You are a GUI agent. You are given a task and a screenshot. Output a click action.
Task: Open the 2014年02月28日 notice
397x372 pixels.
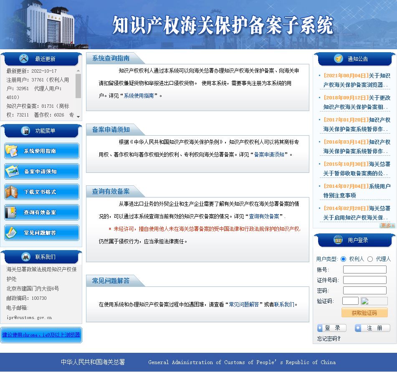pos(357,213)
